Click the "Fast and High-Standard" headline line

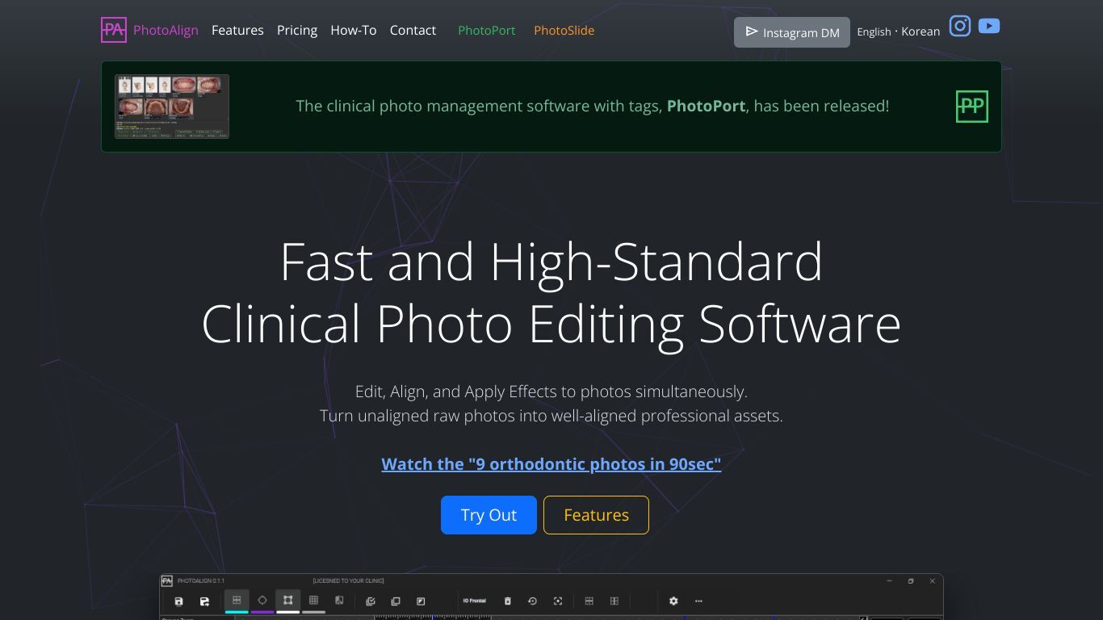point(551,262)
